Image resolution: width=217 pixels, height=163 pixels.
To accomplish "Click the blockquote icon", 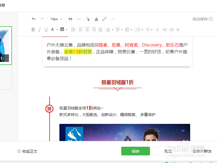I will click(x=70, y=19).
